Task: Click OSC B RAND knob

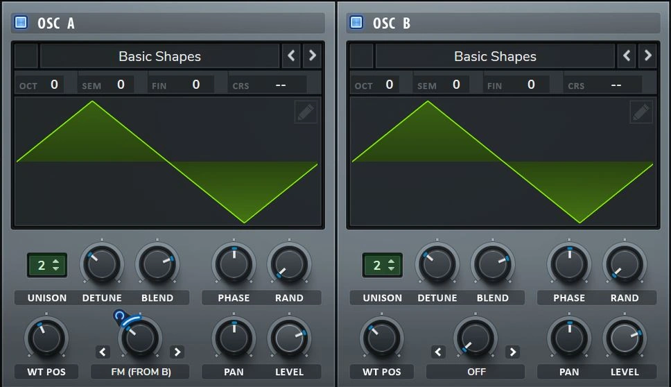Action: 625,264
